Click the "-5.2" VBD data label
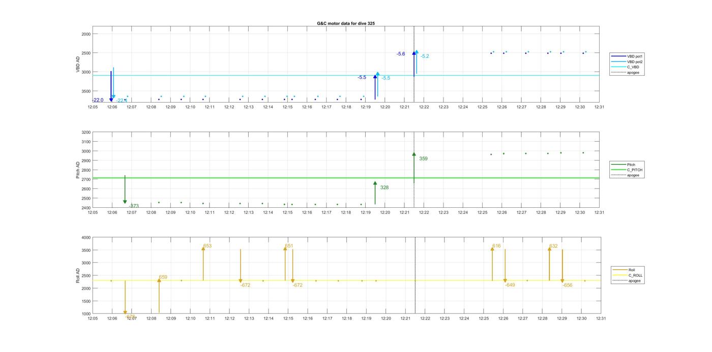This screenshot has width=712, height=352. [x=425, y=56]
